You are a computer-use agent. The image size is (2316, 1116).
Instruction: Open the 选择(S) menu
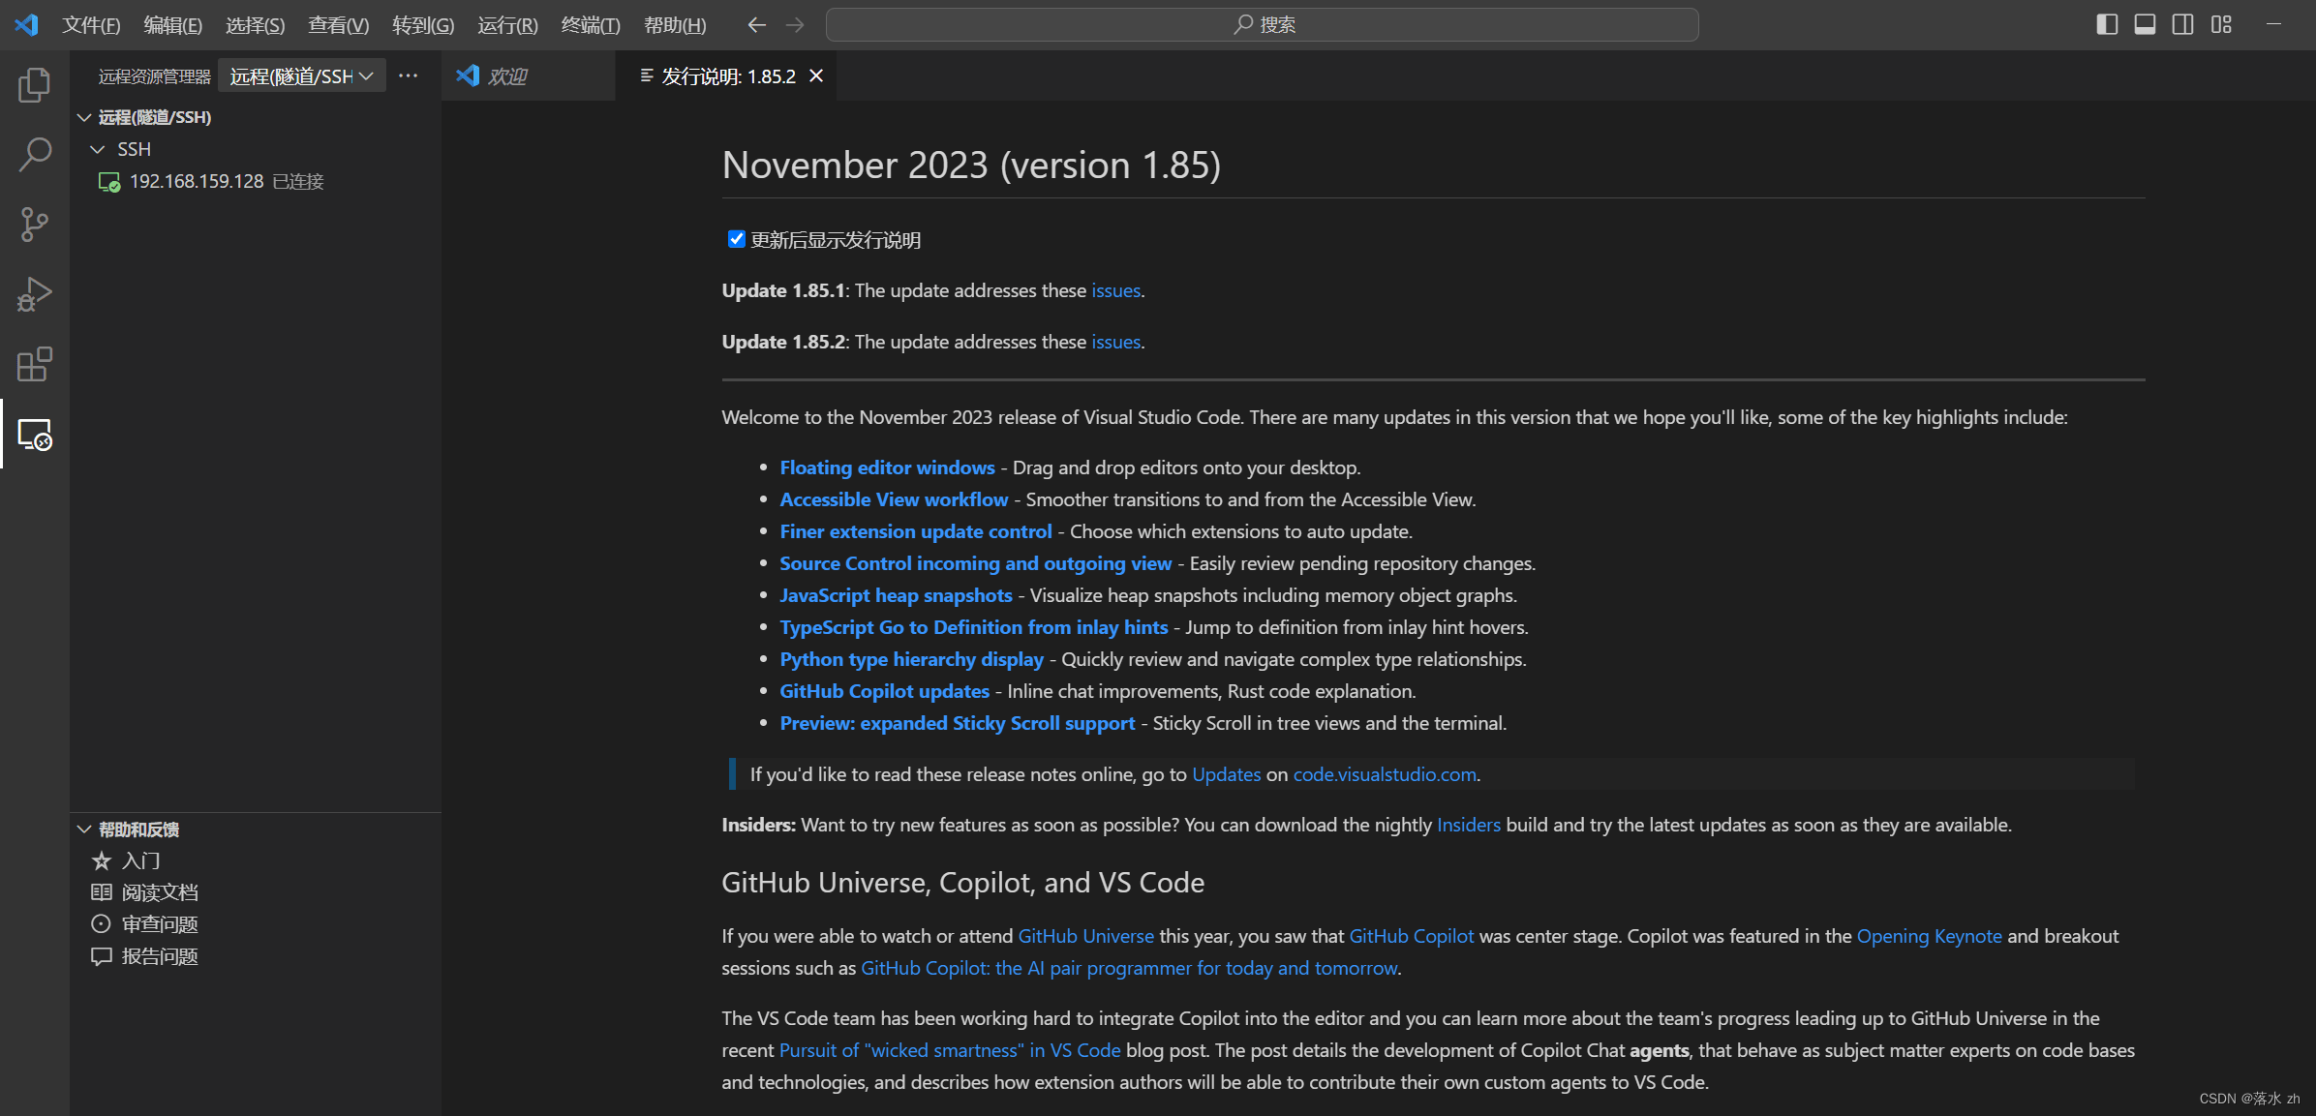pyautogui.click(x=256, y=25)
